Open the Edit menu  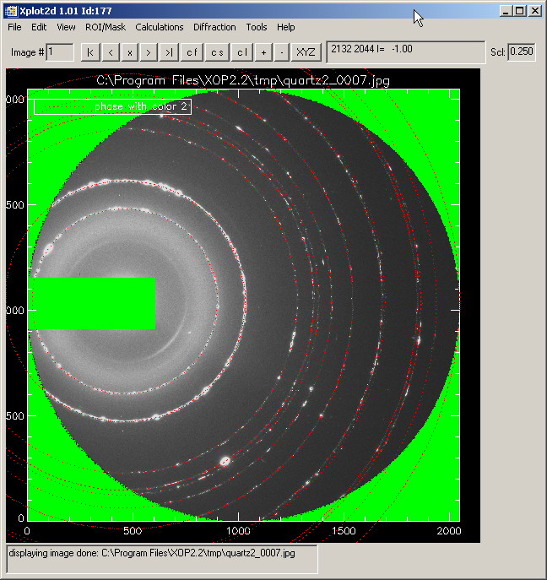click(39, 27)
